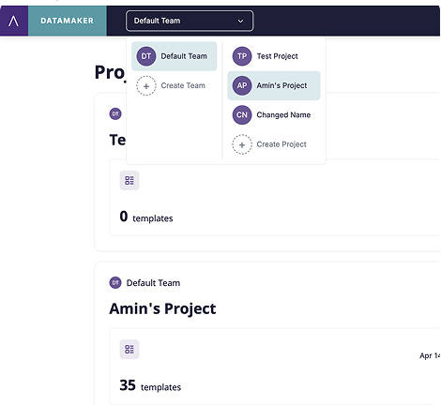Switch to Test Project

274,56
